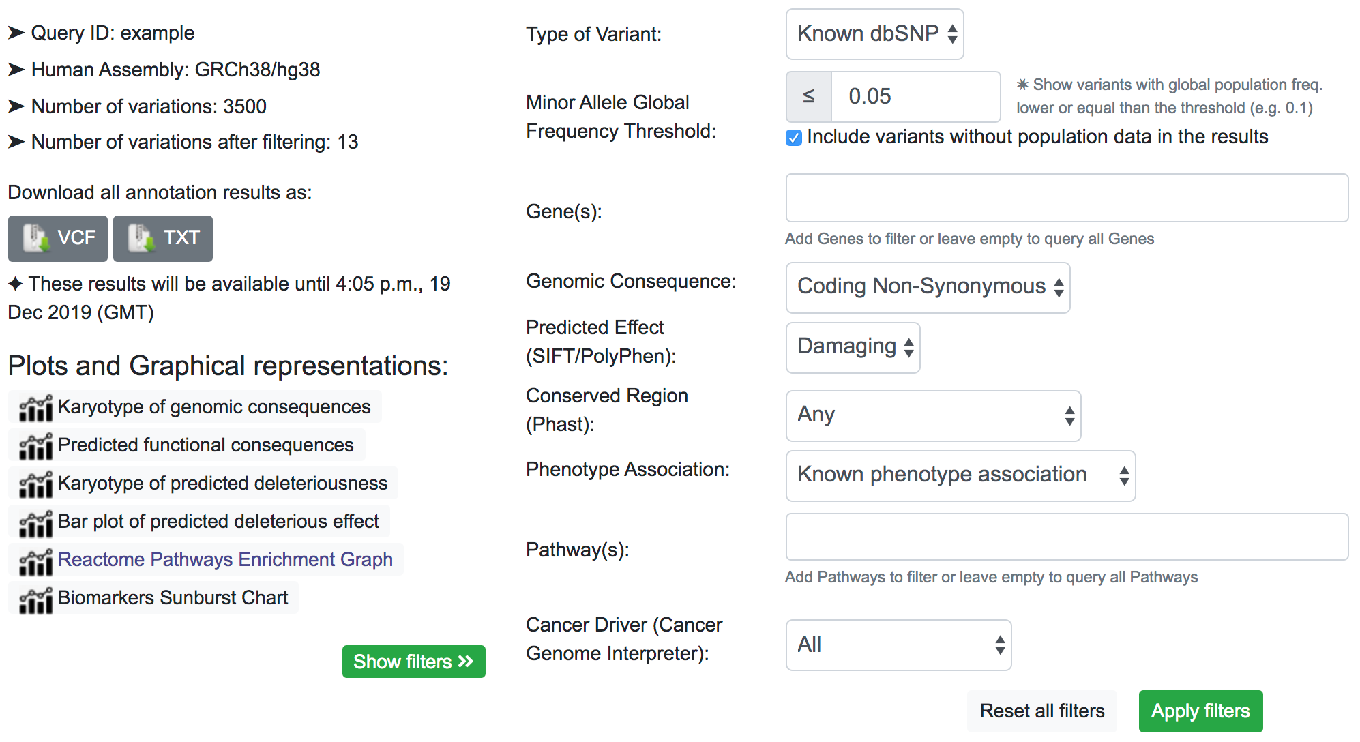Click the Reset all filters button
The image size is (1360, 742).
coord(1042,711)
